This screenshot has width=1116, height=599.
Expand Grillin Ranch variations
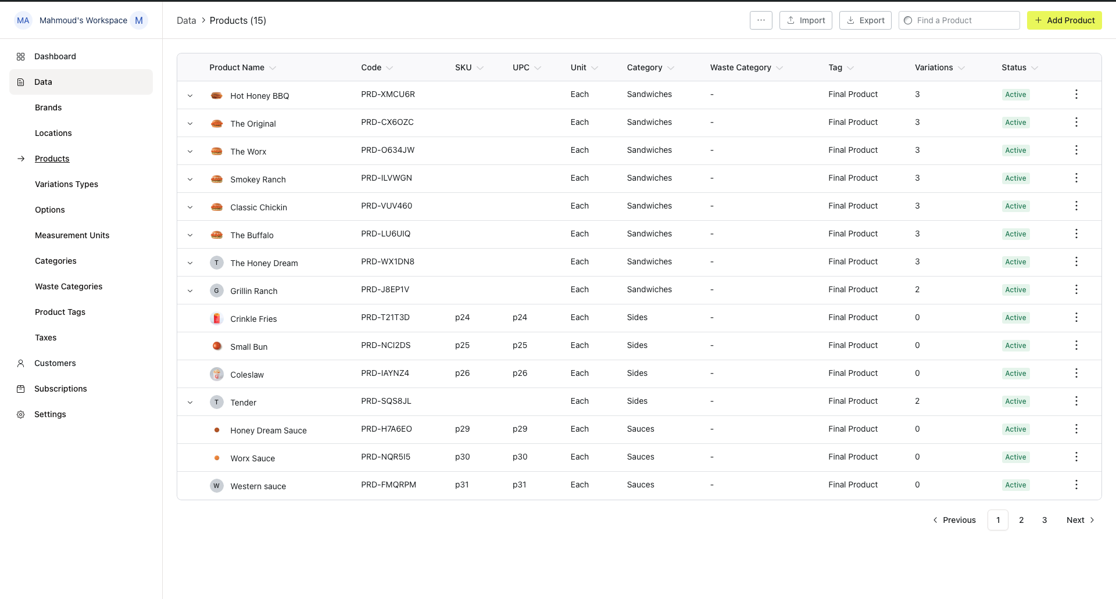190,291
